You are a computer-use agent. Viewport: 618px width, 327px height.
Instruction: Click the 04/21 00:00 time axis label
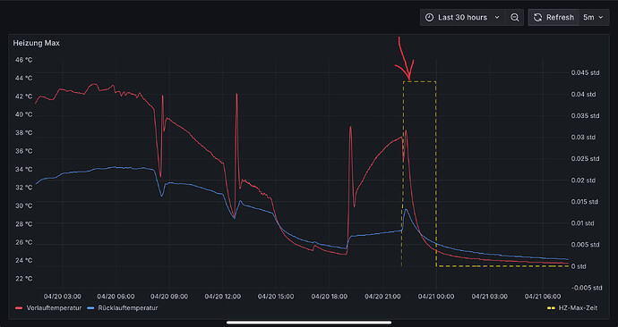[x=436, y=297]
